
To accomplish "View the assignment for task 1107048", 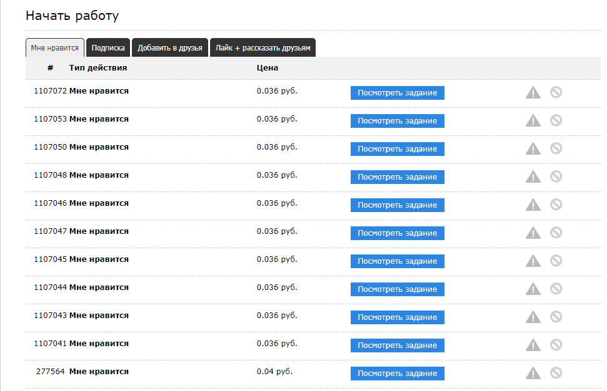I will (397, 177).
